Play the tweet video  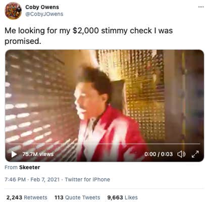[x=14, y=154]
